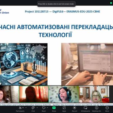
Task: Select the blonde participant with glasses video
Action: pyautogui.click(x=94, y=94)
